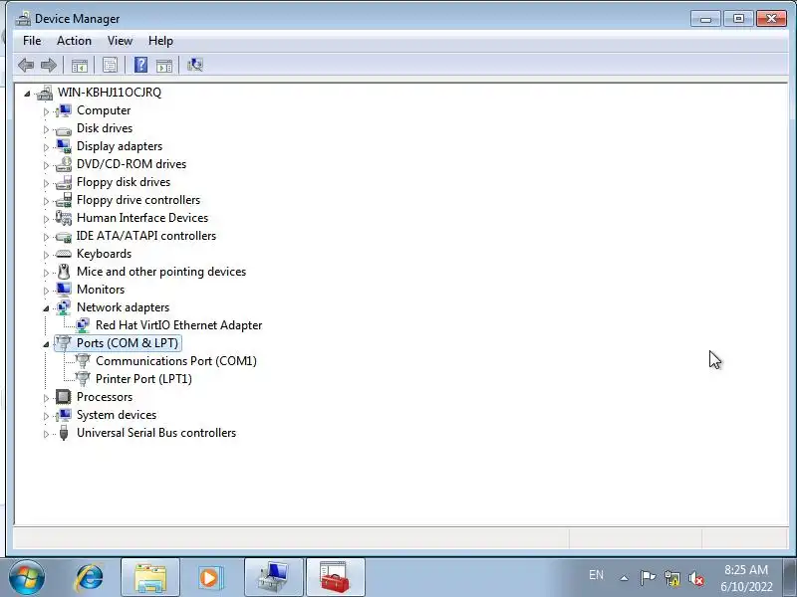
Task: Select the IDE ATA/ATAPI controllers icon
Action: 64,236
